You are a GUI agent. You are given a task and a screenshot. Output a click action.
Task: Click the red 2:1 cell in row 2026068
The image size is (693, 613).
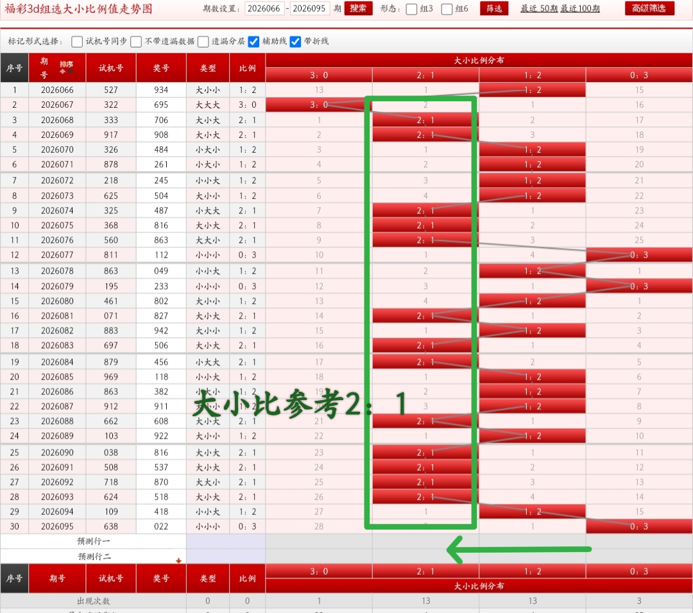(x=425, y=120)
